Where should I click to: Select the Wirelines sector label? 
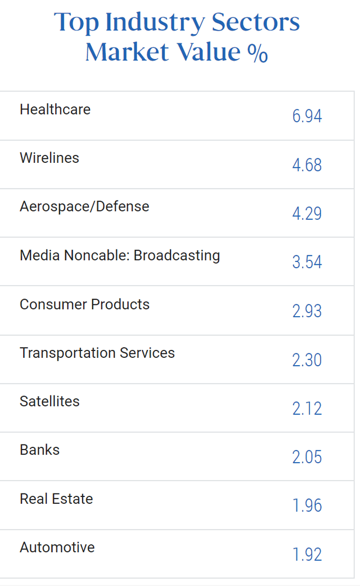tap(49, 158)
